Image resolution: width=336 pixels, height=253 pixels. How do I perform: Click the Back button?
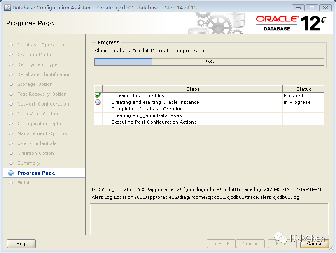click(x=221, y=244)
